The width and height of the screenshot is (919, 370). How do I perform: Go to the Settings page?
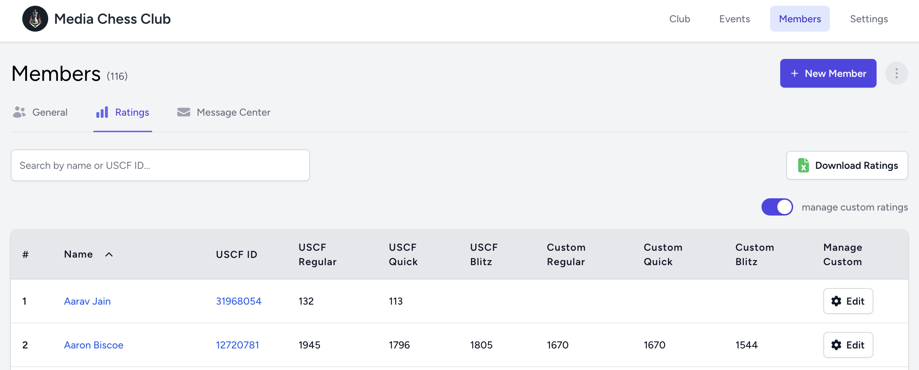[x=869, y=19]
